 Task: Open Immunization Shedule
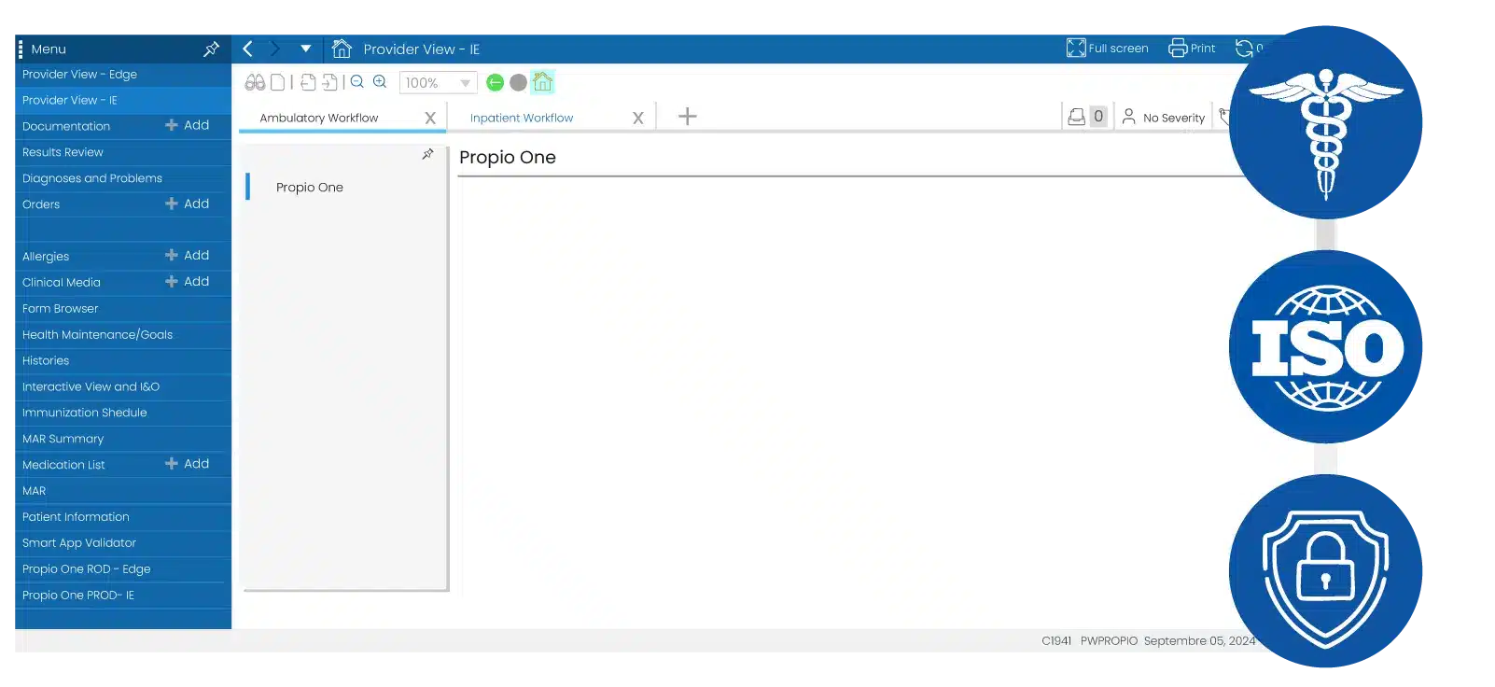pyautogui.click(x=123, y=413)
